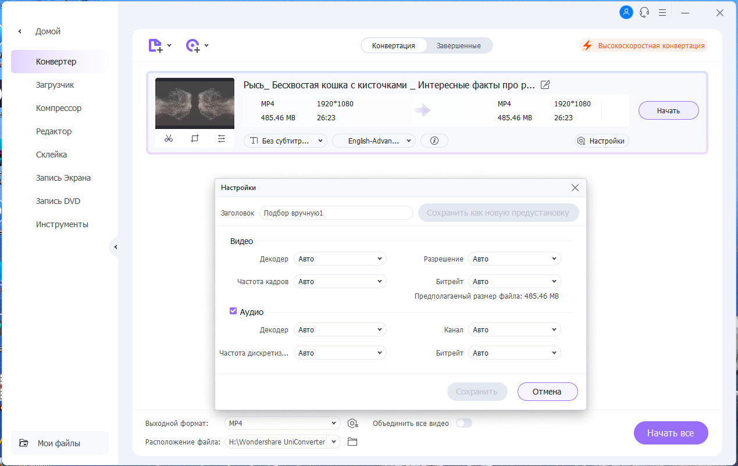Click the pencil rename icon beside the title
Image resolution: width=738 pixels, height=466 pixels.
tap(545, 85)
